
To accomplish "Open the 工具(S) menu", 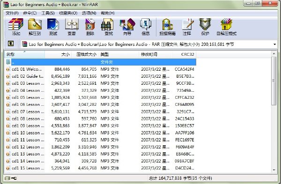I will pos(48,13).
